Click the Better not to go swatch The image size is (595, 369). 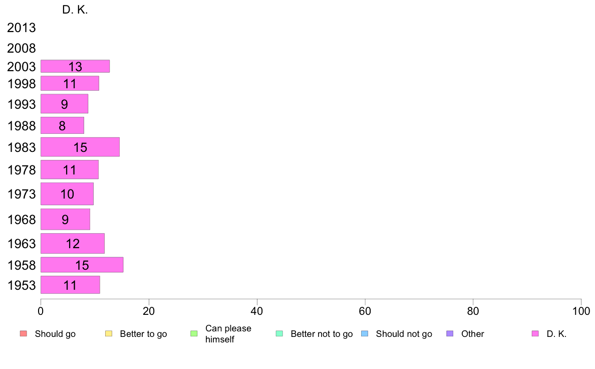pyautogui.click(x=279, y=334)
